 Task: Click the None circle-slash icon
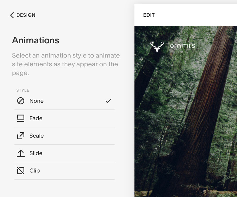tap(21, 101)
